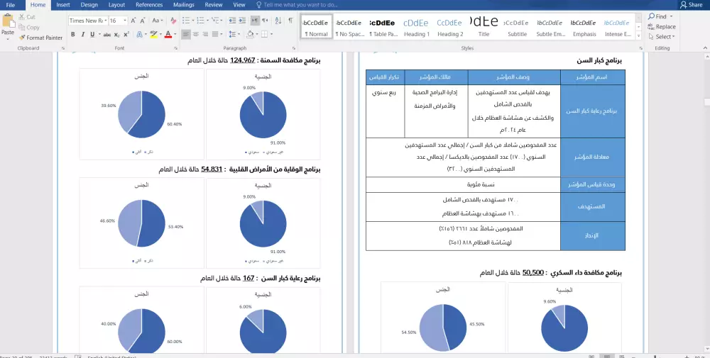
Task: Toggle bold formatting
Action: pos(73,34)
